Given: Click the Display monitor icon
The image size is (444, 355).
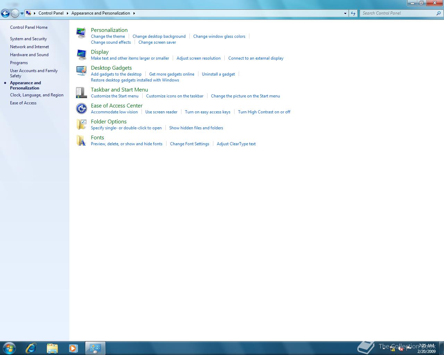Looking at the screenshot, I should (81, 55).
